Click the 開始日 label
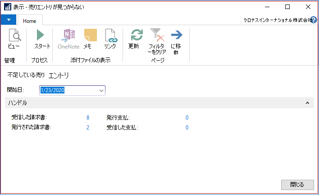Image resolution: width=319 pixels, height=195 pixels. coord(15,90)
